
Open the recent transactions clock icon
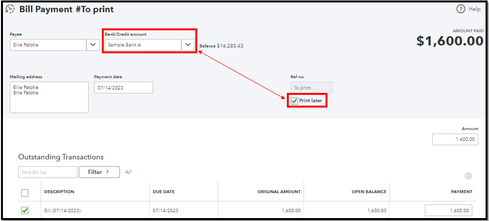point(10,9)
